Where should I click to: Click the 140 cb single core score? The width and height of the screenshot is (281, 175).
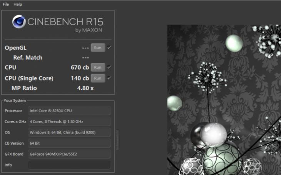click(x=80, y=78)
